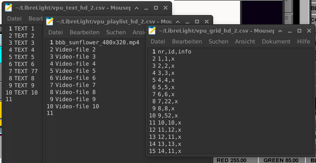This screenshot has height=163, width=316.
Task: Click Mousepad app icon of vpu_text_hd_2.csv window
Action: coord(8,8)
